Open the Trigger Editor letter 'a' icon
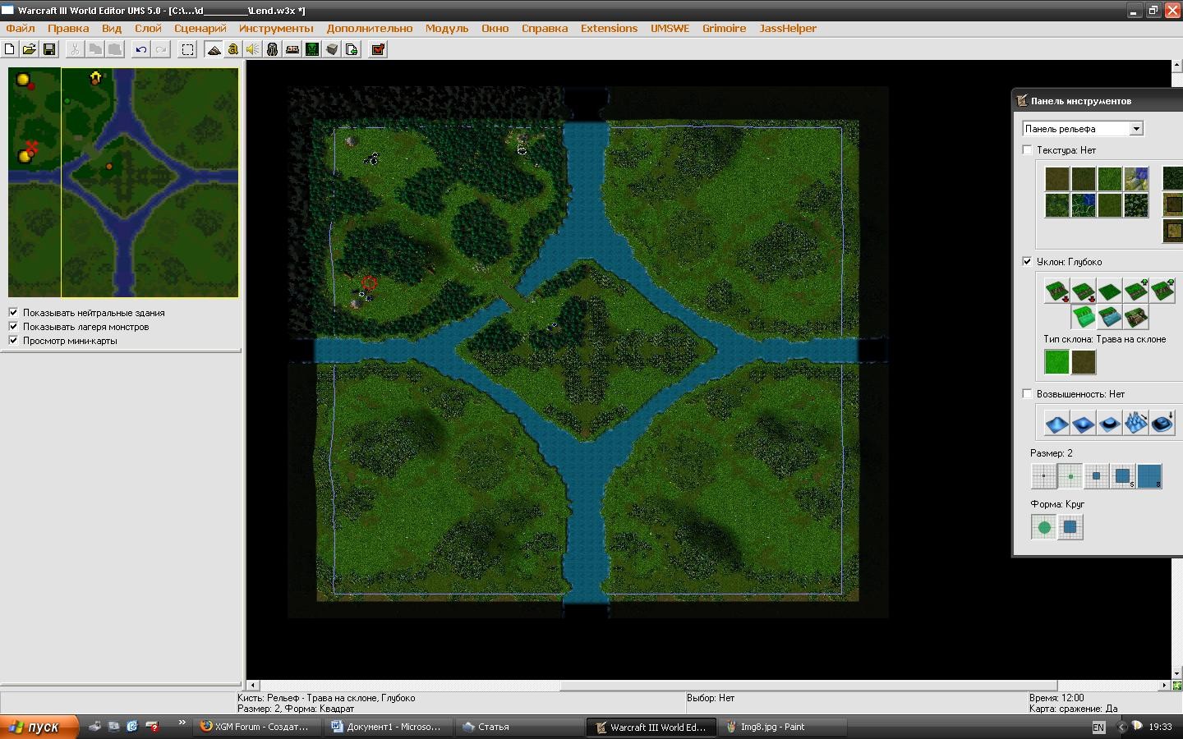1183x739 pixels. point(233,49)
